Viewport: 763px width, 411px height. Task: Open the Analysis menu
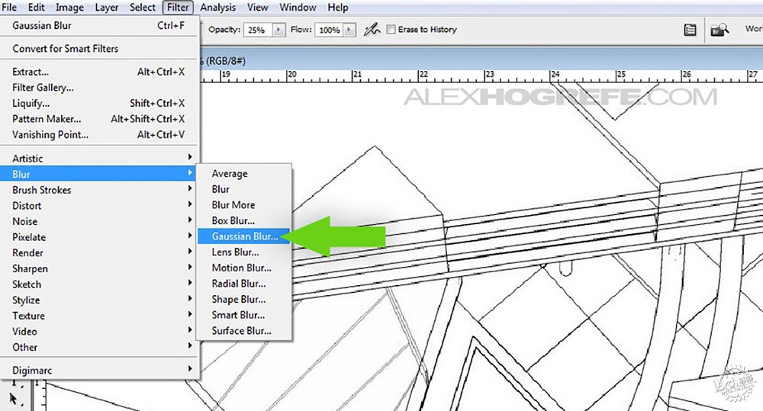click(x=217, y=8)
